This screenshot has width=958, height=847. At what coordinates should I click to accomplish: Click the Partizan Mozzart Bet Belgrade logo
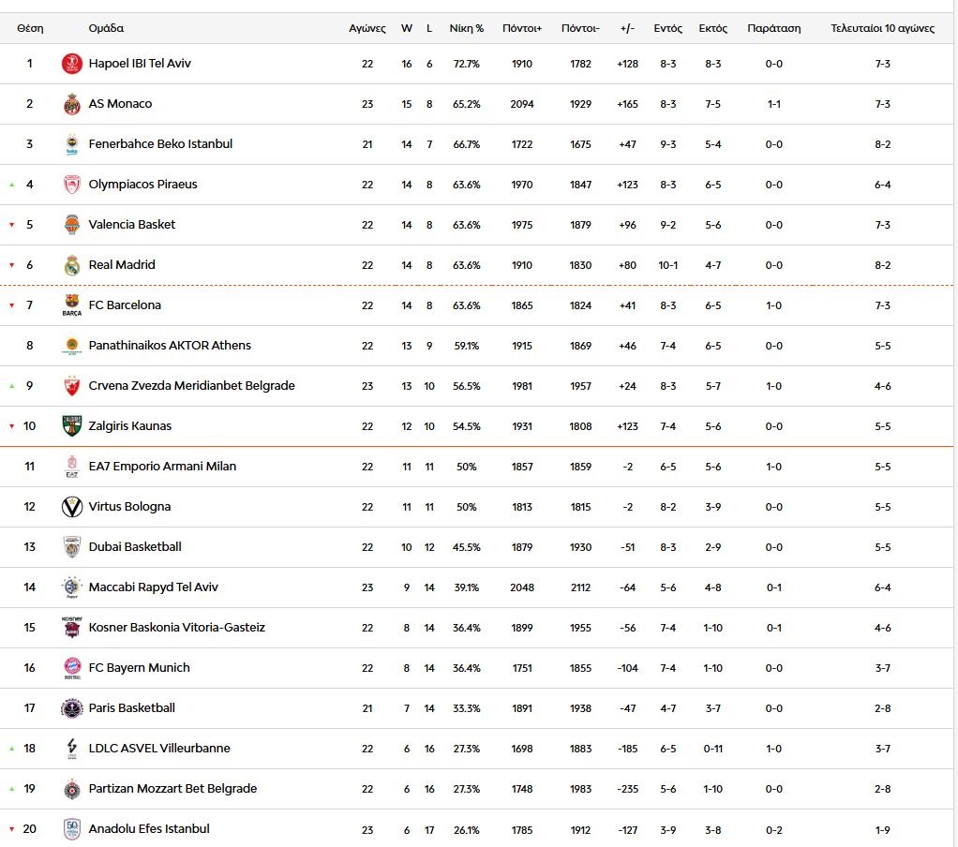click(72, 789)
